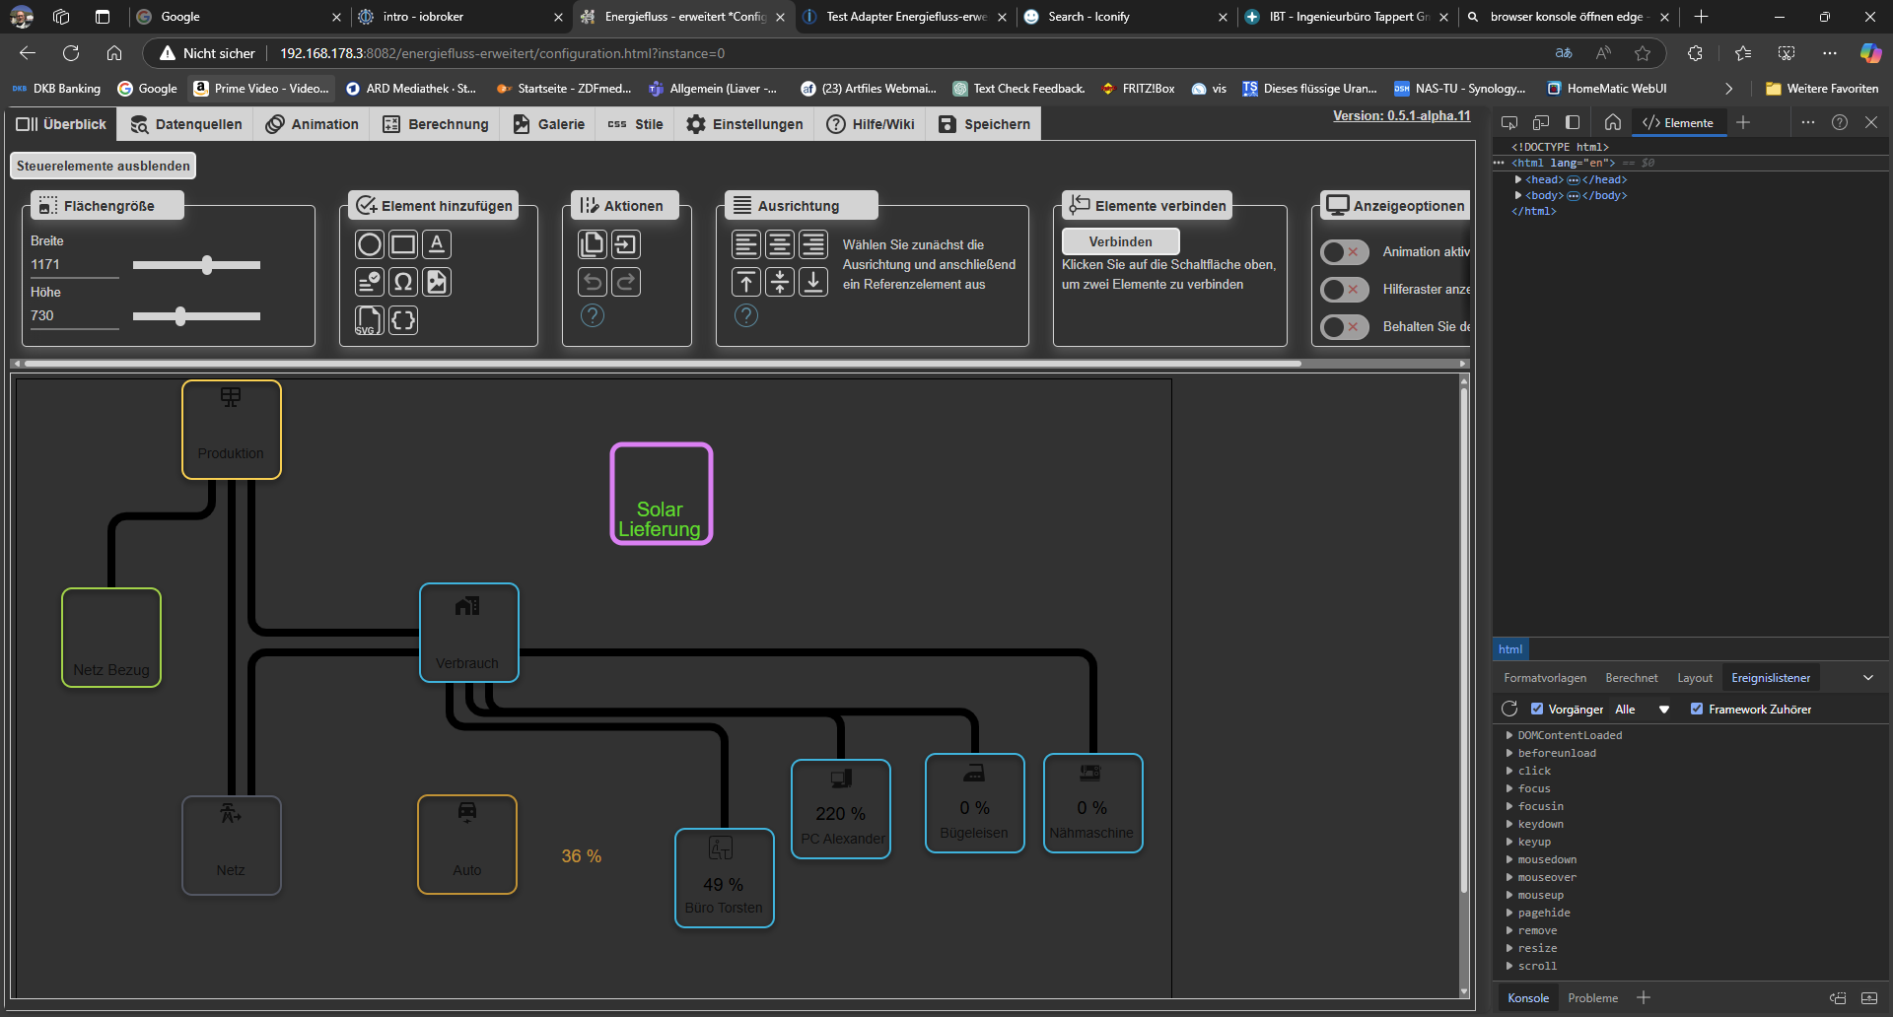This screenshot has width=1893, height=1017.
Task: Click the Höhe slider handle
Action: (x=180, y=316)
